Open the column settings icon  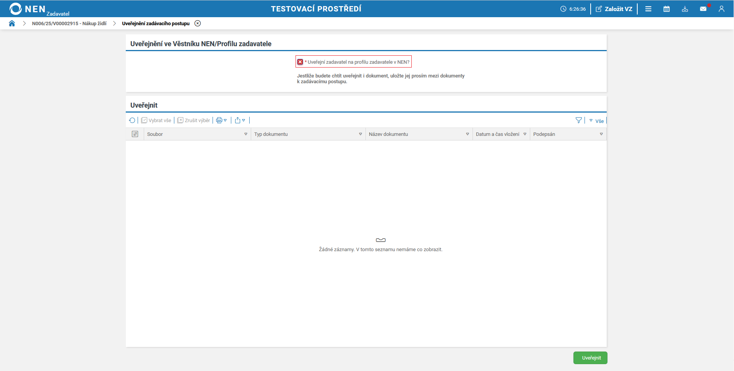(135, 134)
